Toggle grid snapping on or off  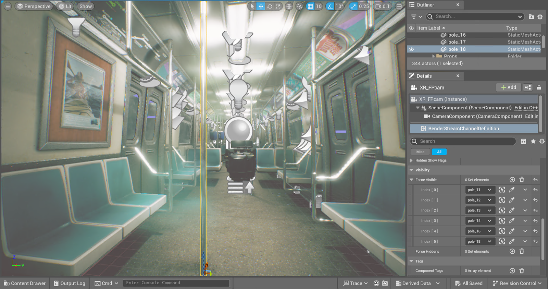[x=310, y=6]
